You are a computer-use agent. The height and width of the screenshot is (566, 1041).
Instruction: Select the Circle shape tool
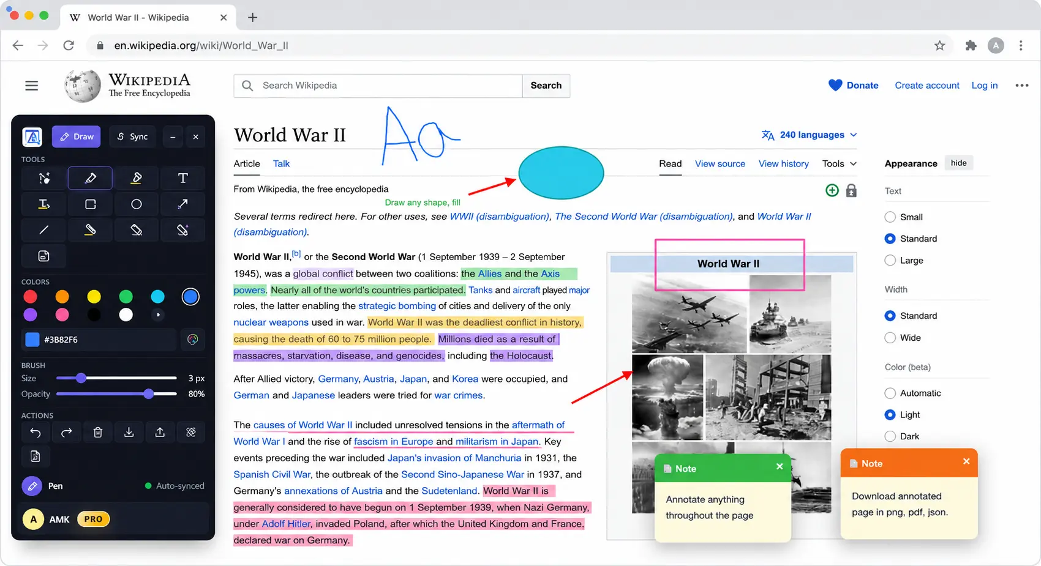click(x=137, y=204)
